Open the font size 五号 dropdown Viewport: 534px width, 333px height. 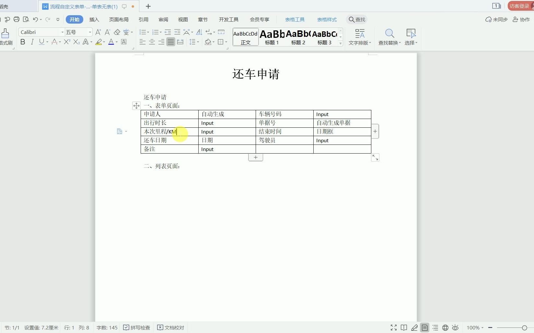click(x=90, y=32)
